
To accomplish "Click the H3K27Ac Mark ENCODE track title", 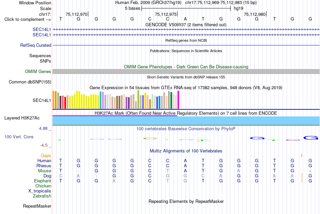I will (186, 113).
